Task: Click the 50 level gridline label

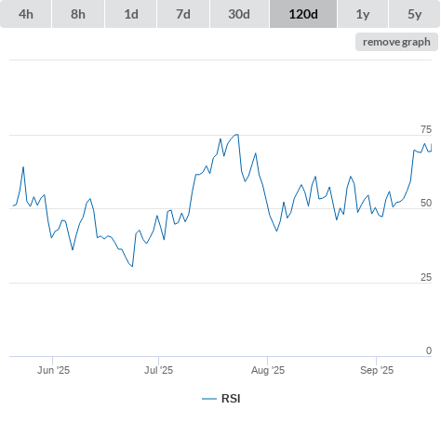Action: 426,203
